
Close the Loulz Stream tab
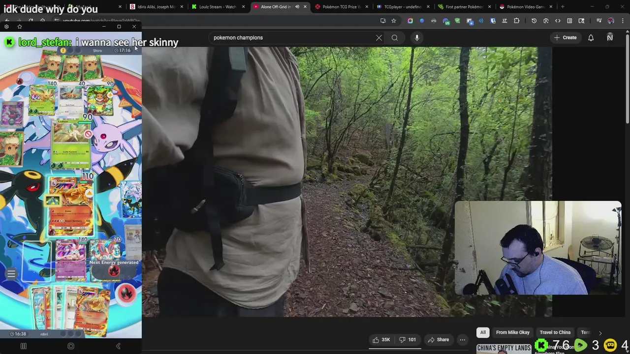point(244,7)
